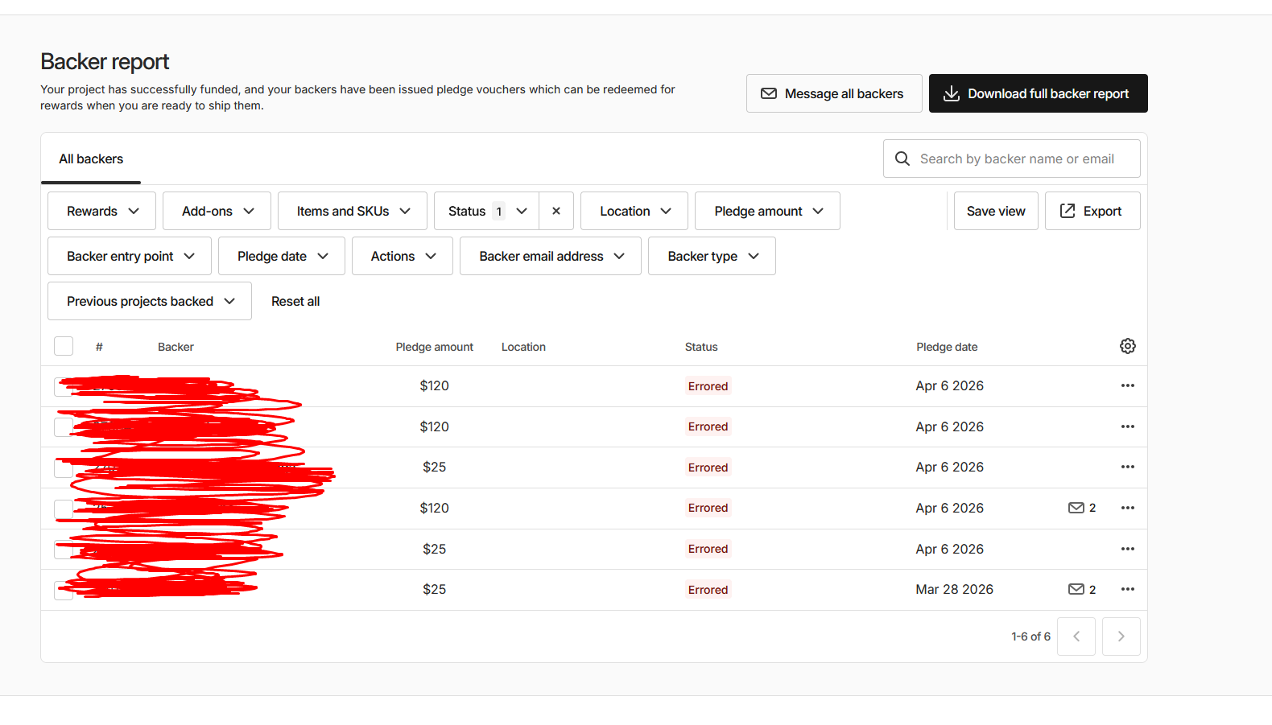Expand the Rewards filter dropdown

[x=102, y=211]
